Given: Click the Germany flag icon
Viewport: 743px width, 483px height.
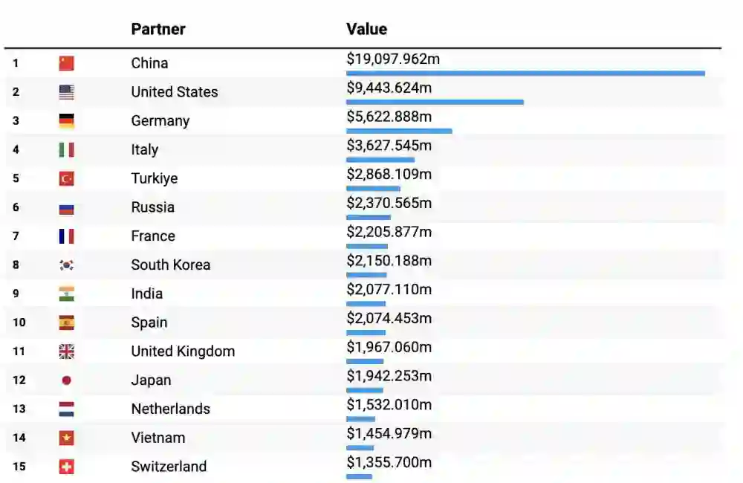Looking at the screenshot, I should [x=67, y=121].
